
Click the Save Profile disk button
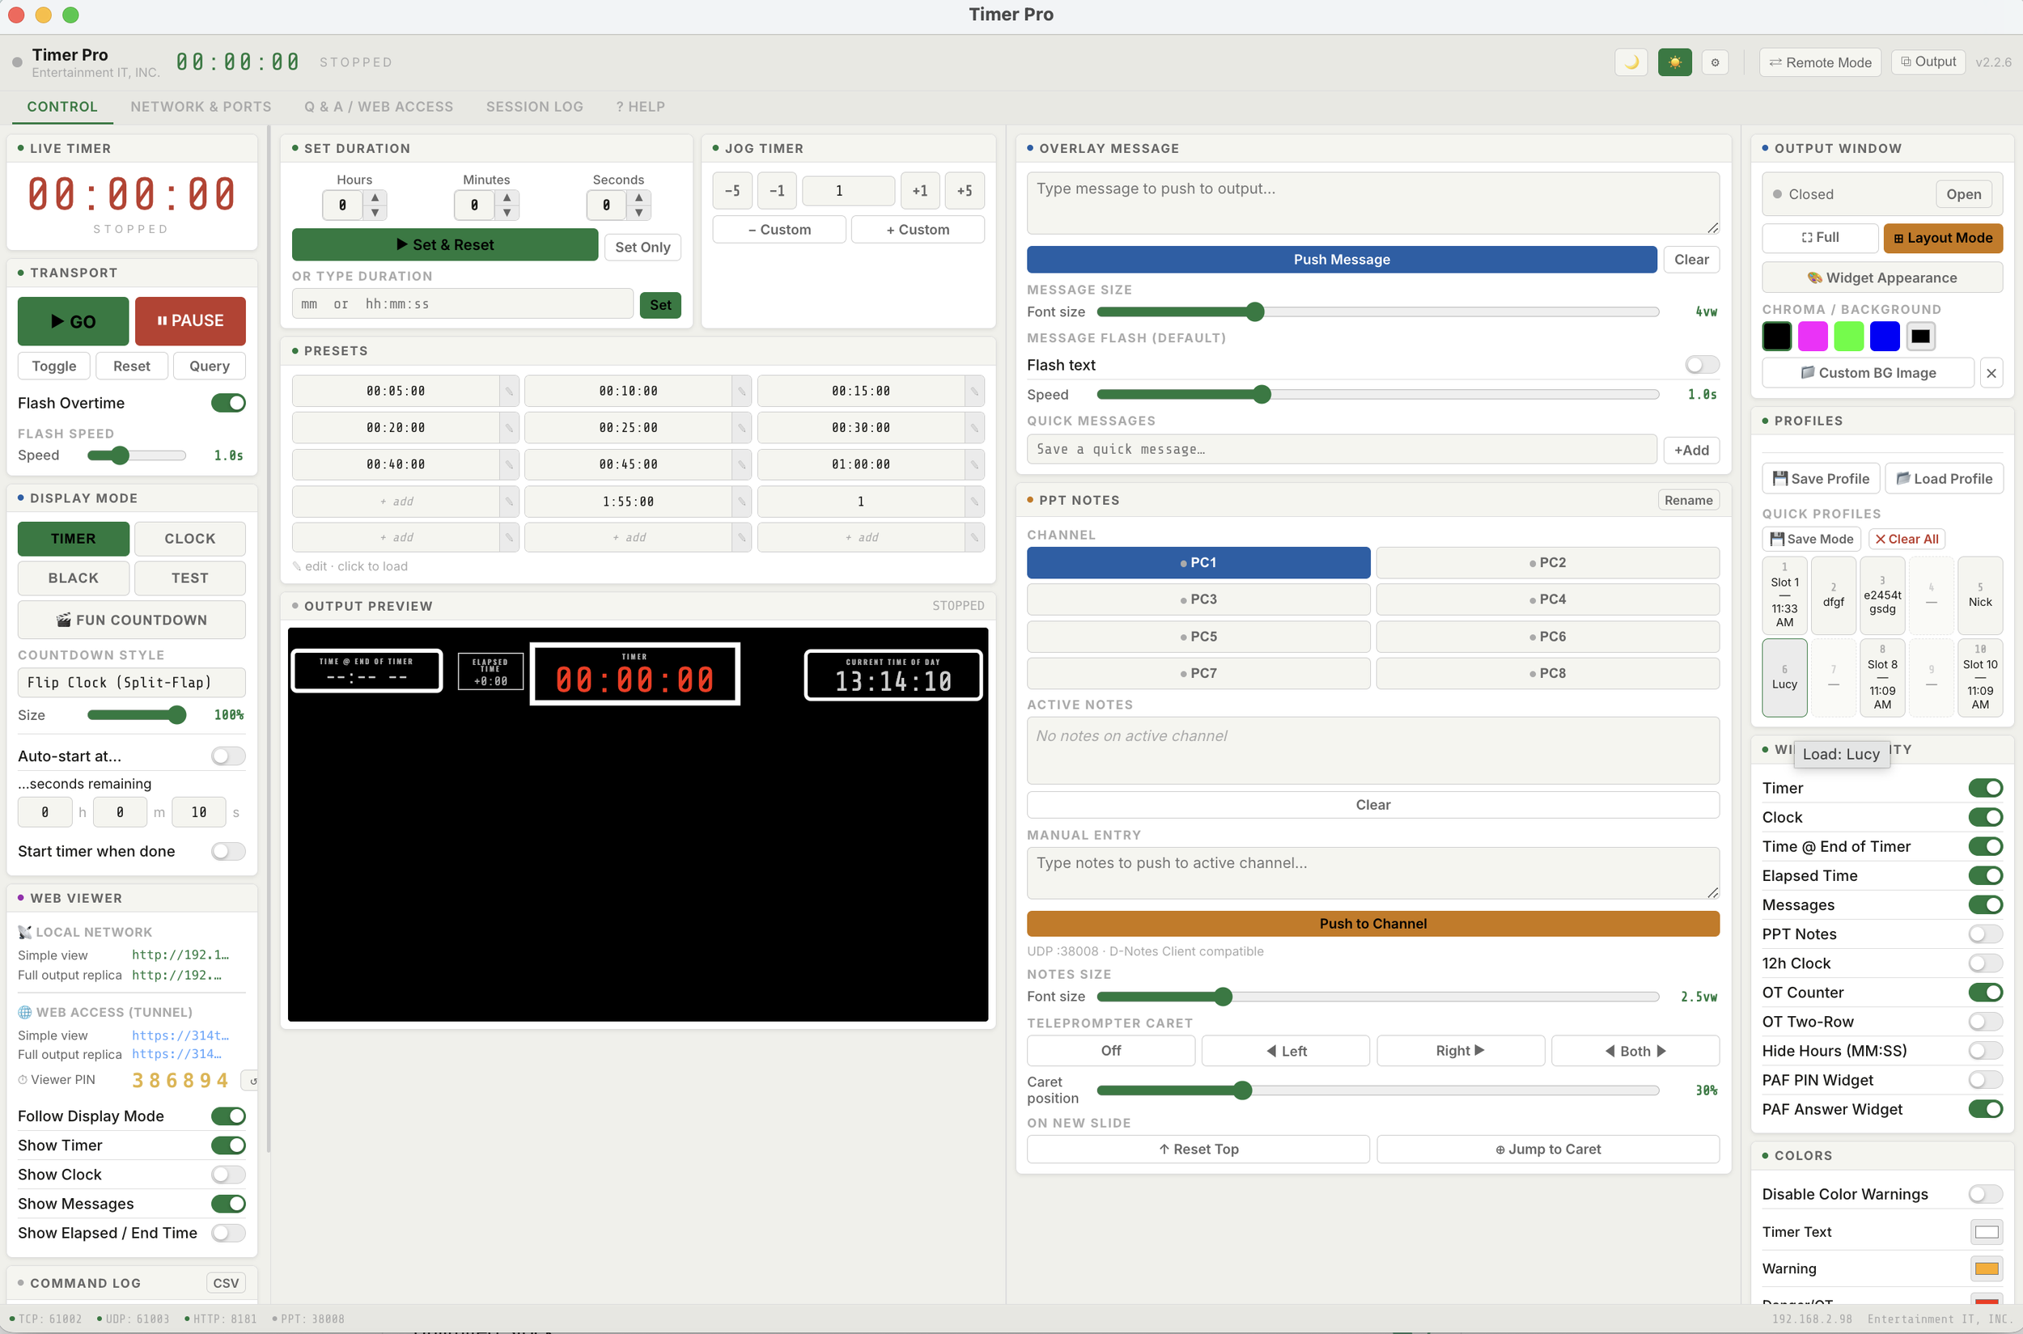pyautogui.click(x=1820, y=478)
